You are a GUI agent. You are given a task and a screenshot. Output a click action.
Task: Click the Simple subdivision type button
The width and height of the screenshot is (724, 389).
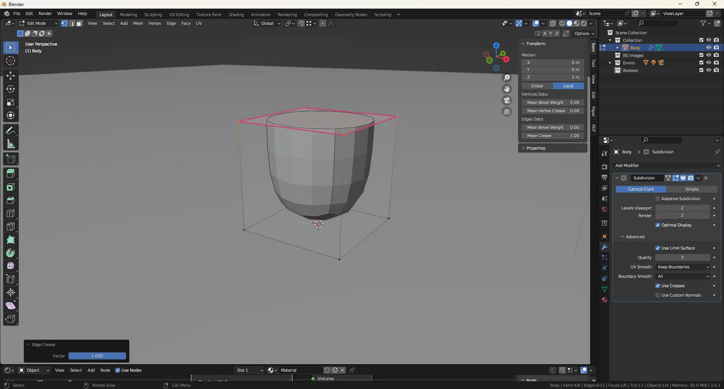(x=691, y=189)
